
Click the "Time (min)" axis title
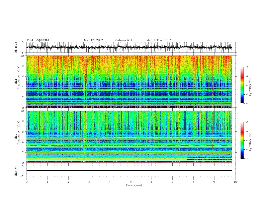click(134, 185)
